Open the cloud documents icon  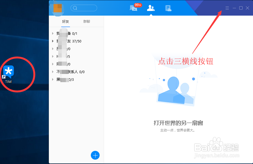[168, 8]
